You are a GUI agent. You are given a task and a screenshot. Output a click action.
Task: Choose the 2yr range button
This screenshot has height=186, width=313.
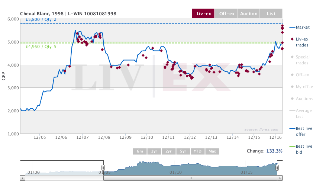click(x=168, y=151)
